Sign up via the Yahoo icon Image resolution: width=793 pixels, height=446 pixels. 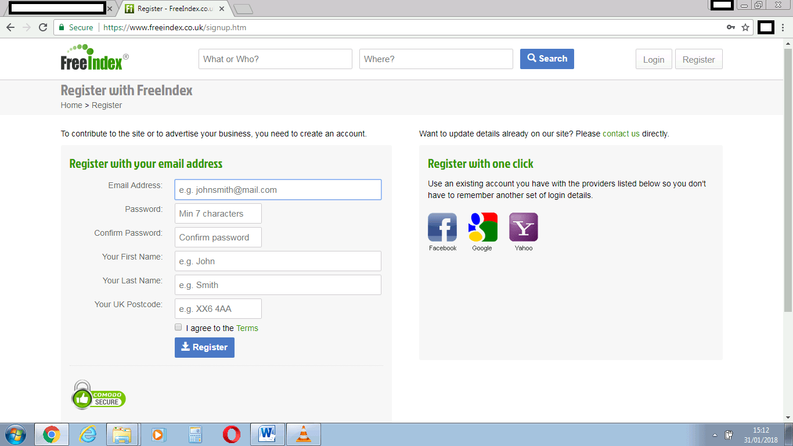523,226
